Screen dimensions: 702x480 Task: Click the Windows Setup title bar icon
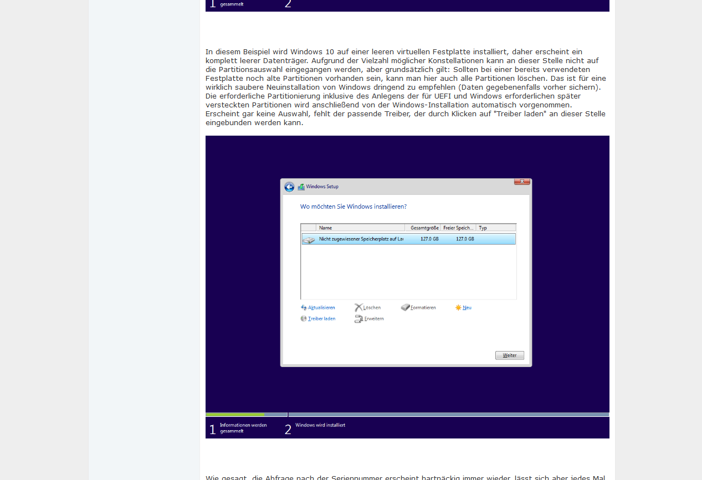[x=301, y=187]
